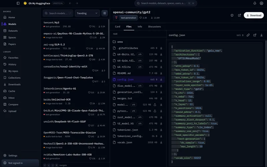Go back with the left arrow
This screenshot has width=267, height=167.
pos(70,3)
